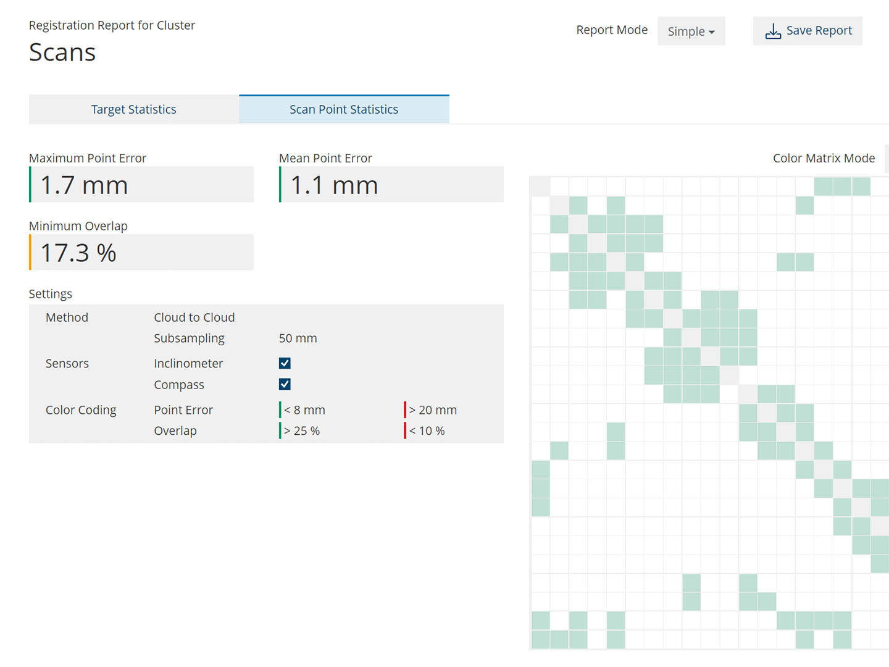Click the Color Matrix Mode label
This screenshot has width=889, height=667.
pyautogui.click(x=824, y=158)
